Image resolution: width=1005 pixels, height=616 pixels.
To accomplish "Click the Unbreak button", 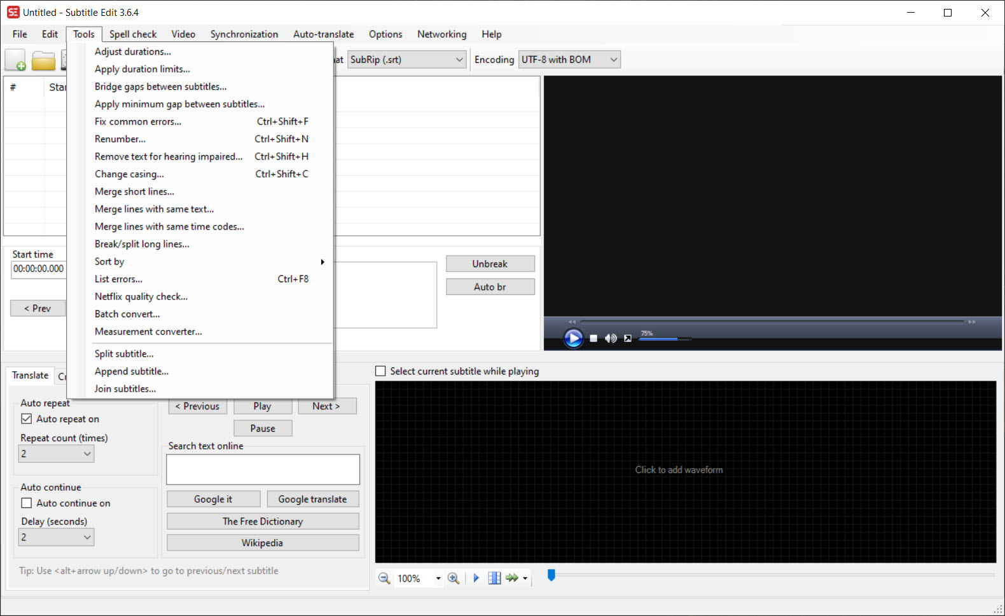I will point(490,264).
